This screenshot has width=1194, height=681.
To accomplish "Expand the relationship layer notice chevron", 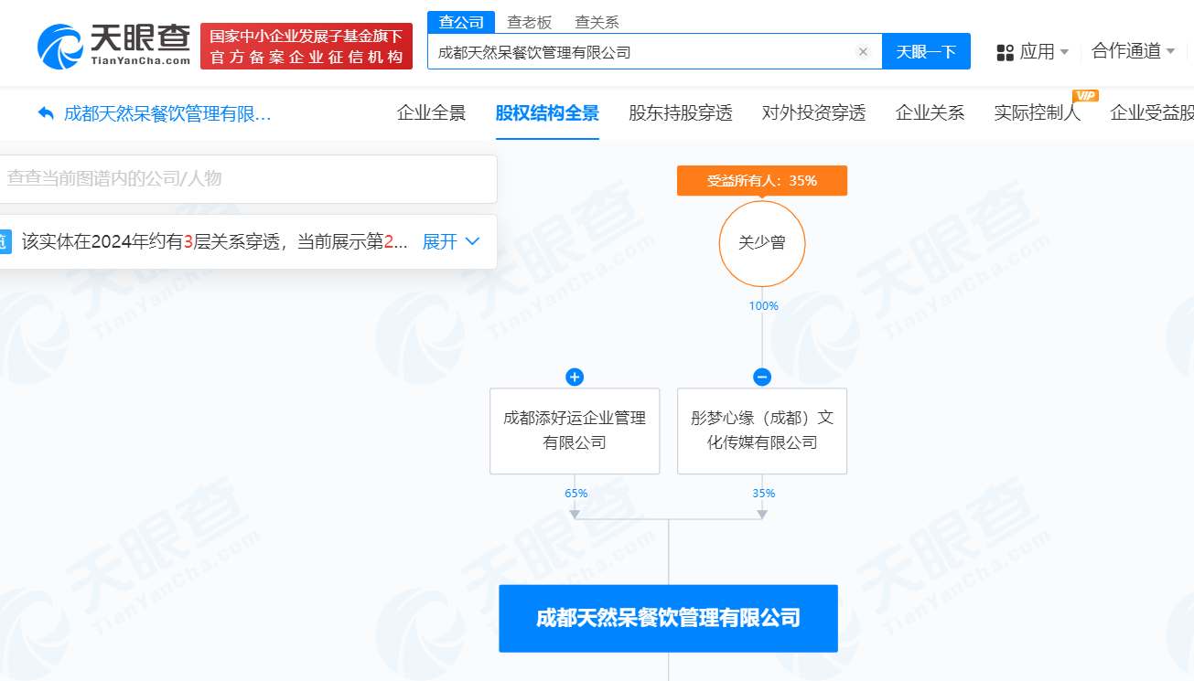I will pos(473,241).
